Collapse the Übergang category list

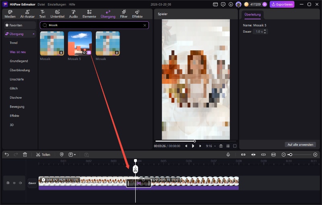[34, 34]
